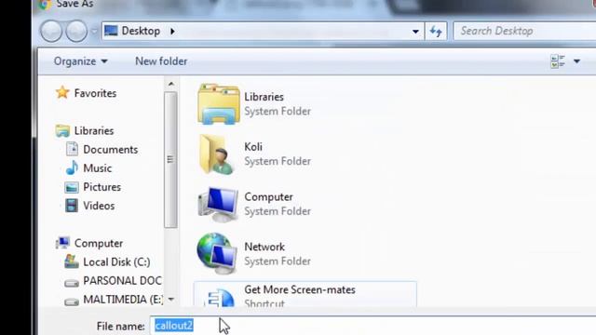Viewport: 596px width, 335px height.
Task: Open Documents in the sidebar
Action: pos(111,150)
